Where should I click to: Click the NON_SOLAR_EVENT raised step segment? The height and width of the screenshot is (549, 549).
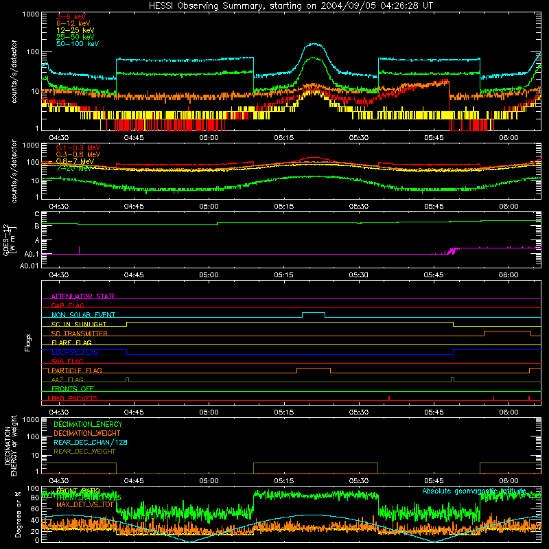coord(314,313)
